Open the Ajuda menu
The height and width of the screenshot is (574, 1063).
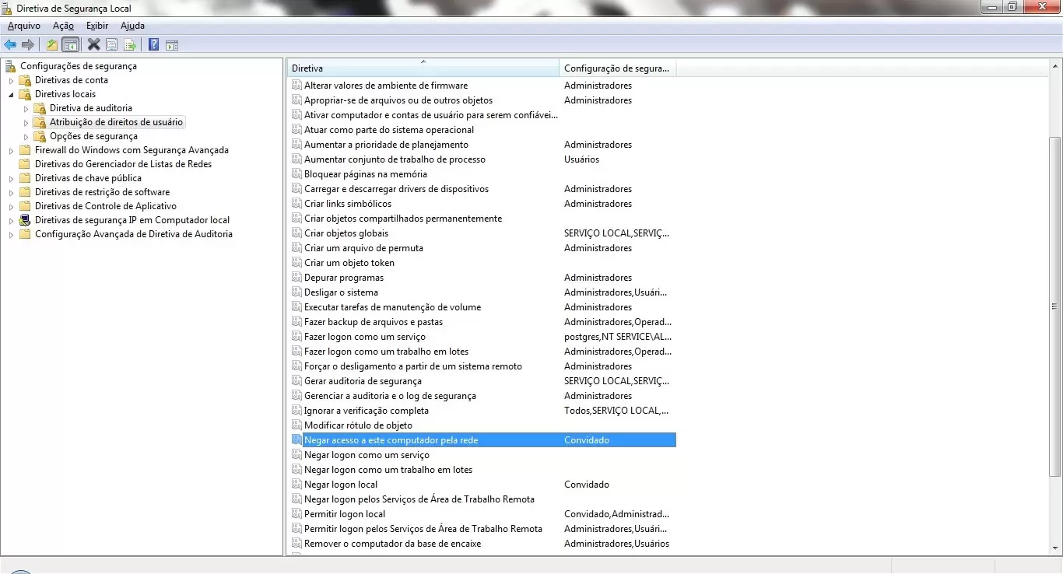pos(132,26)
